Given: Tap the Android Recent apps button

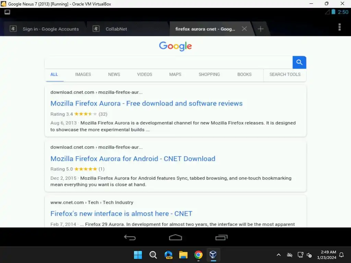Looking at the screenshot, I should pyautogui.click(x=221, y=237).
